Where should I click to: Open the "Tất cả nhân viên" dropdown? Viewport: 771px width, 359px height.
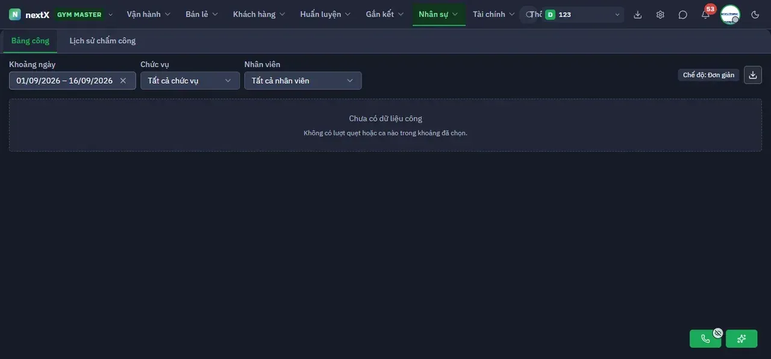pyautogui.click(x=303, y=81)
